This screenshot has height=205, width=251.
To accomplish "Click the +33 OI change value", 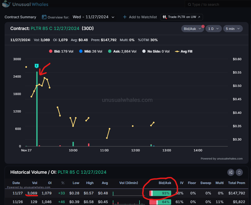I will click(x=62, y=193).
